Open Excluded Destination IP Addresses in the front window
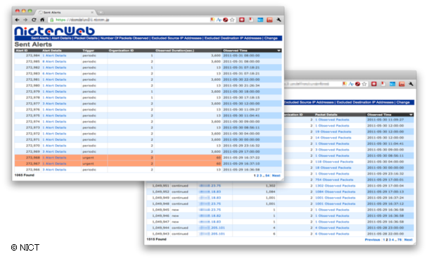Image resolution: width=436 pixels, height=259 pixels. click(233, 38)
